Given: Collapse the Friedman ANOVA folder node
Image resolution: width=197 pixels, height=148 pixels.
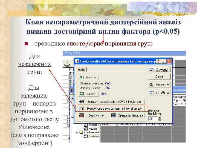Looking at the screenshot, I should [x=77, y=132].
